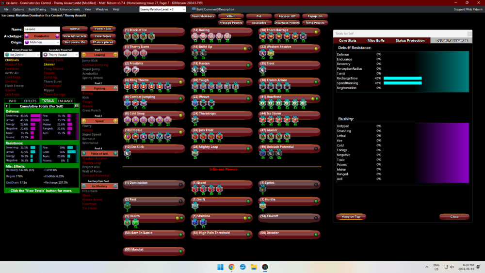Click the View Active Sets button
Viewport: 485px width, 273px height.
(x=75, y=36)
